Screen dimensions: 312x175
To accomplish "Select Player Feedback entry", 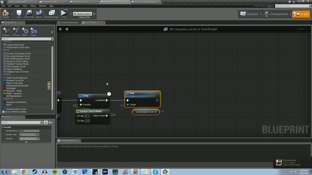I will 14,69.
